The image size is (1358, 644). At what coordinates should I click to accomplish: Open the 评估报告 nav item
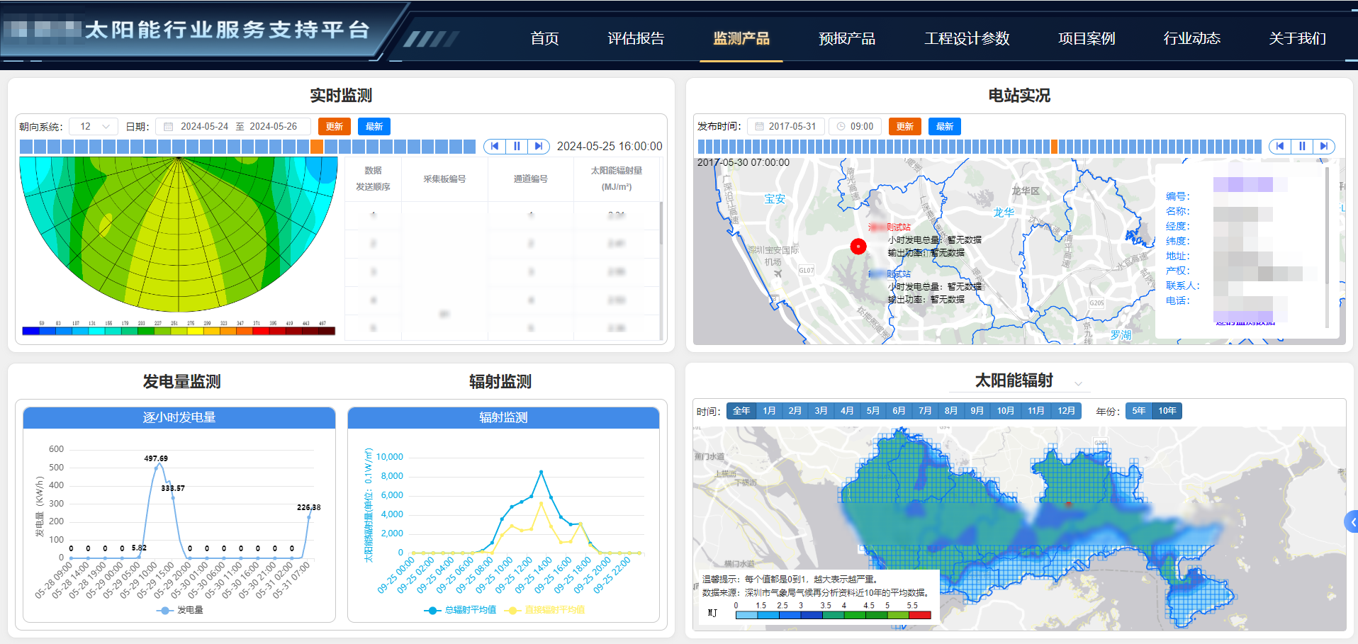tap(636, 38)
